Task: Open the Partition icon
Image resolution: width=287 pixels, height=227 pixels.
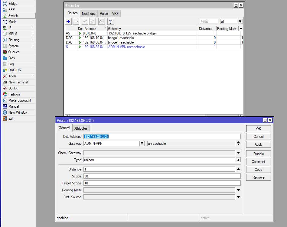Action: tap(5, 94)
